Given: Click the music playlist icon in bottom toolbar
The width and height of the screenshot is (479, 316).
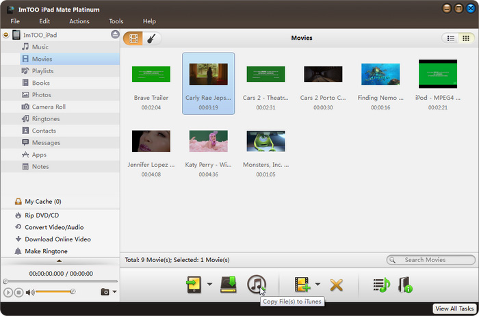Looking at the screenshot, I should point(381,285).
